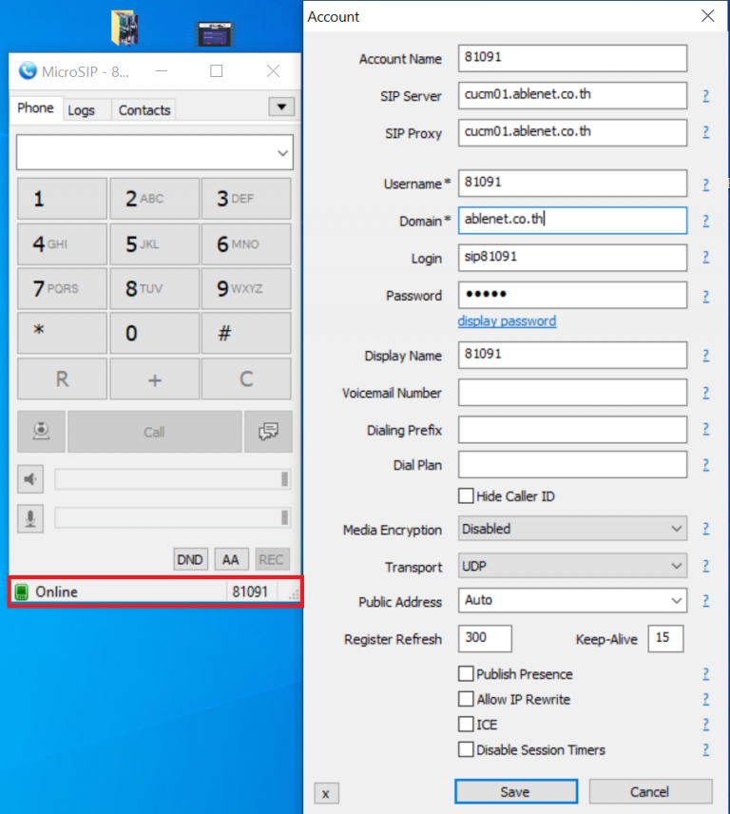Open the help link beside SIP Server
Image resolution: width=730 pixels, height=814 pixels.
coord(705,96)
